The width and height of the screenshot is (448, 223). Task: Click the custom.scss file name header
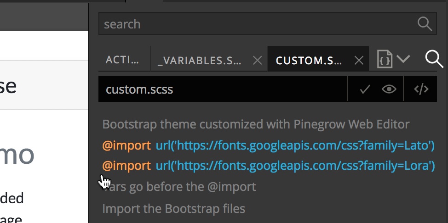pos(139,89)
